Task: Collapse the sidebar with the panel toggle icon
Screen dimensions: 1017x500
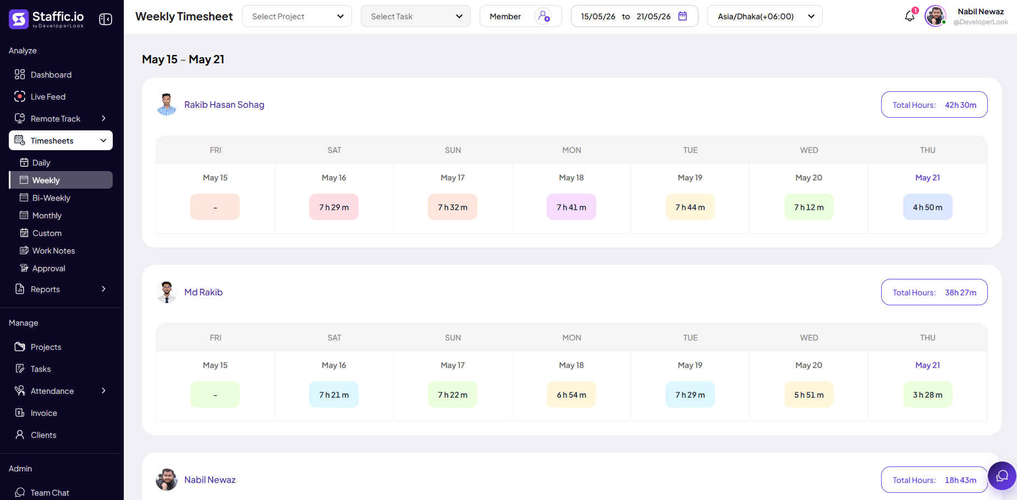Action: point(106,19)
